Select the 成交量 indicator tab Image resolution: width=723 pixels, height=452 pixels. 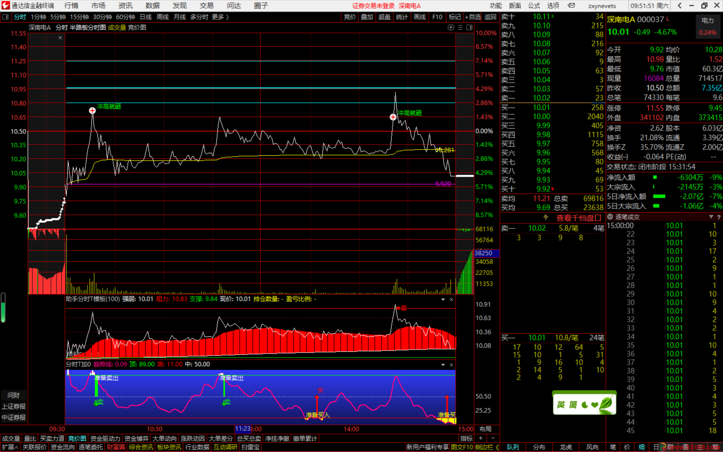pyautogui.click(x=11, y=439)
